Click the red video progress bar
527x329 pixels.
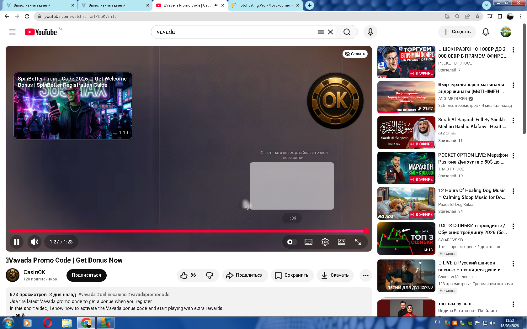click(188, 231)
